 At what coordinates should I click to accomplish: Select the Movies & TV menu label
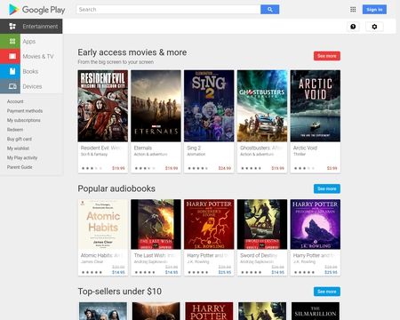38,56
